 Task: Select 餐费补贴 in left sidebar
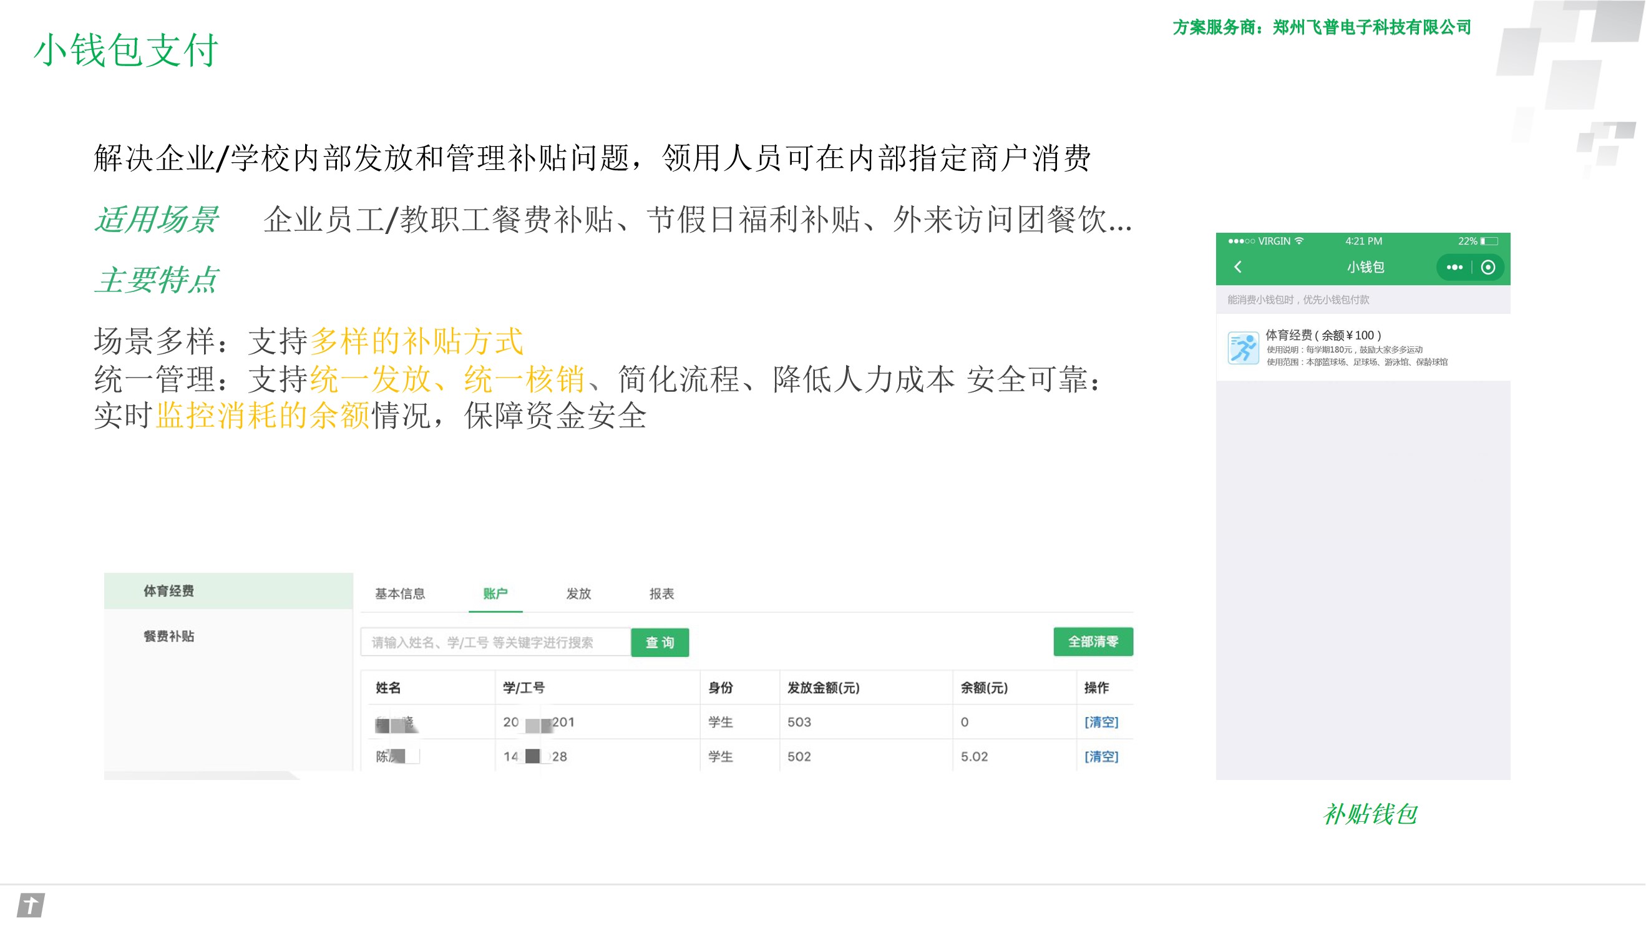pyautogui.click(x=168, y=636)
